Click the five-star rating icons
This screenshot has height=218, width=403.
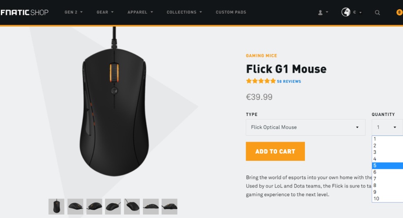[261, 81]
